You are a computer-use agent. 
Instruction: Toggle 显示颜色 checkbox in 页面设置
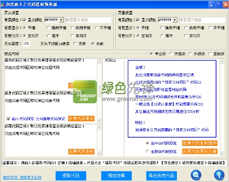click(138, 20)
